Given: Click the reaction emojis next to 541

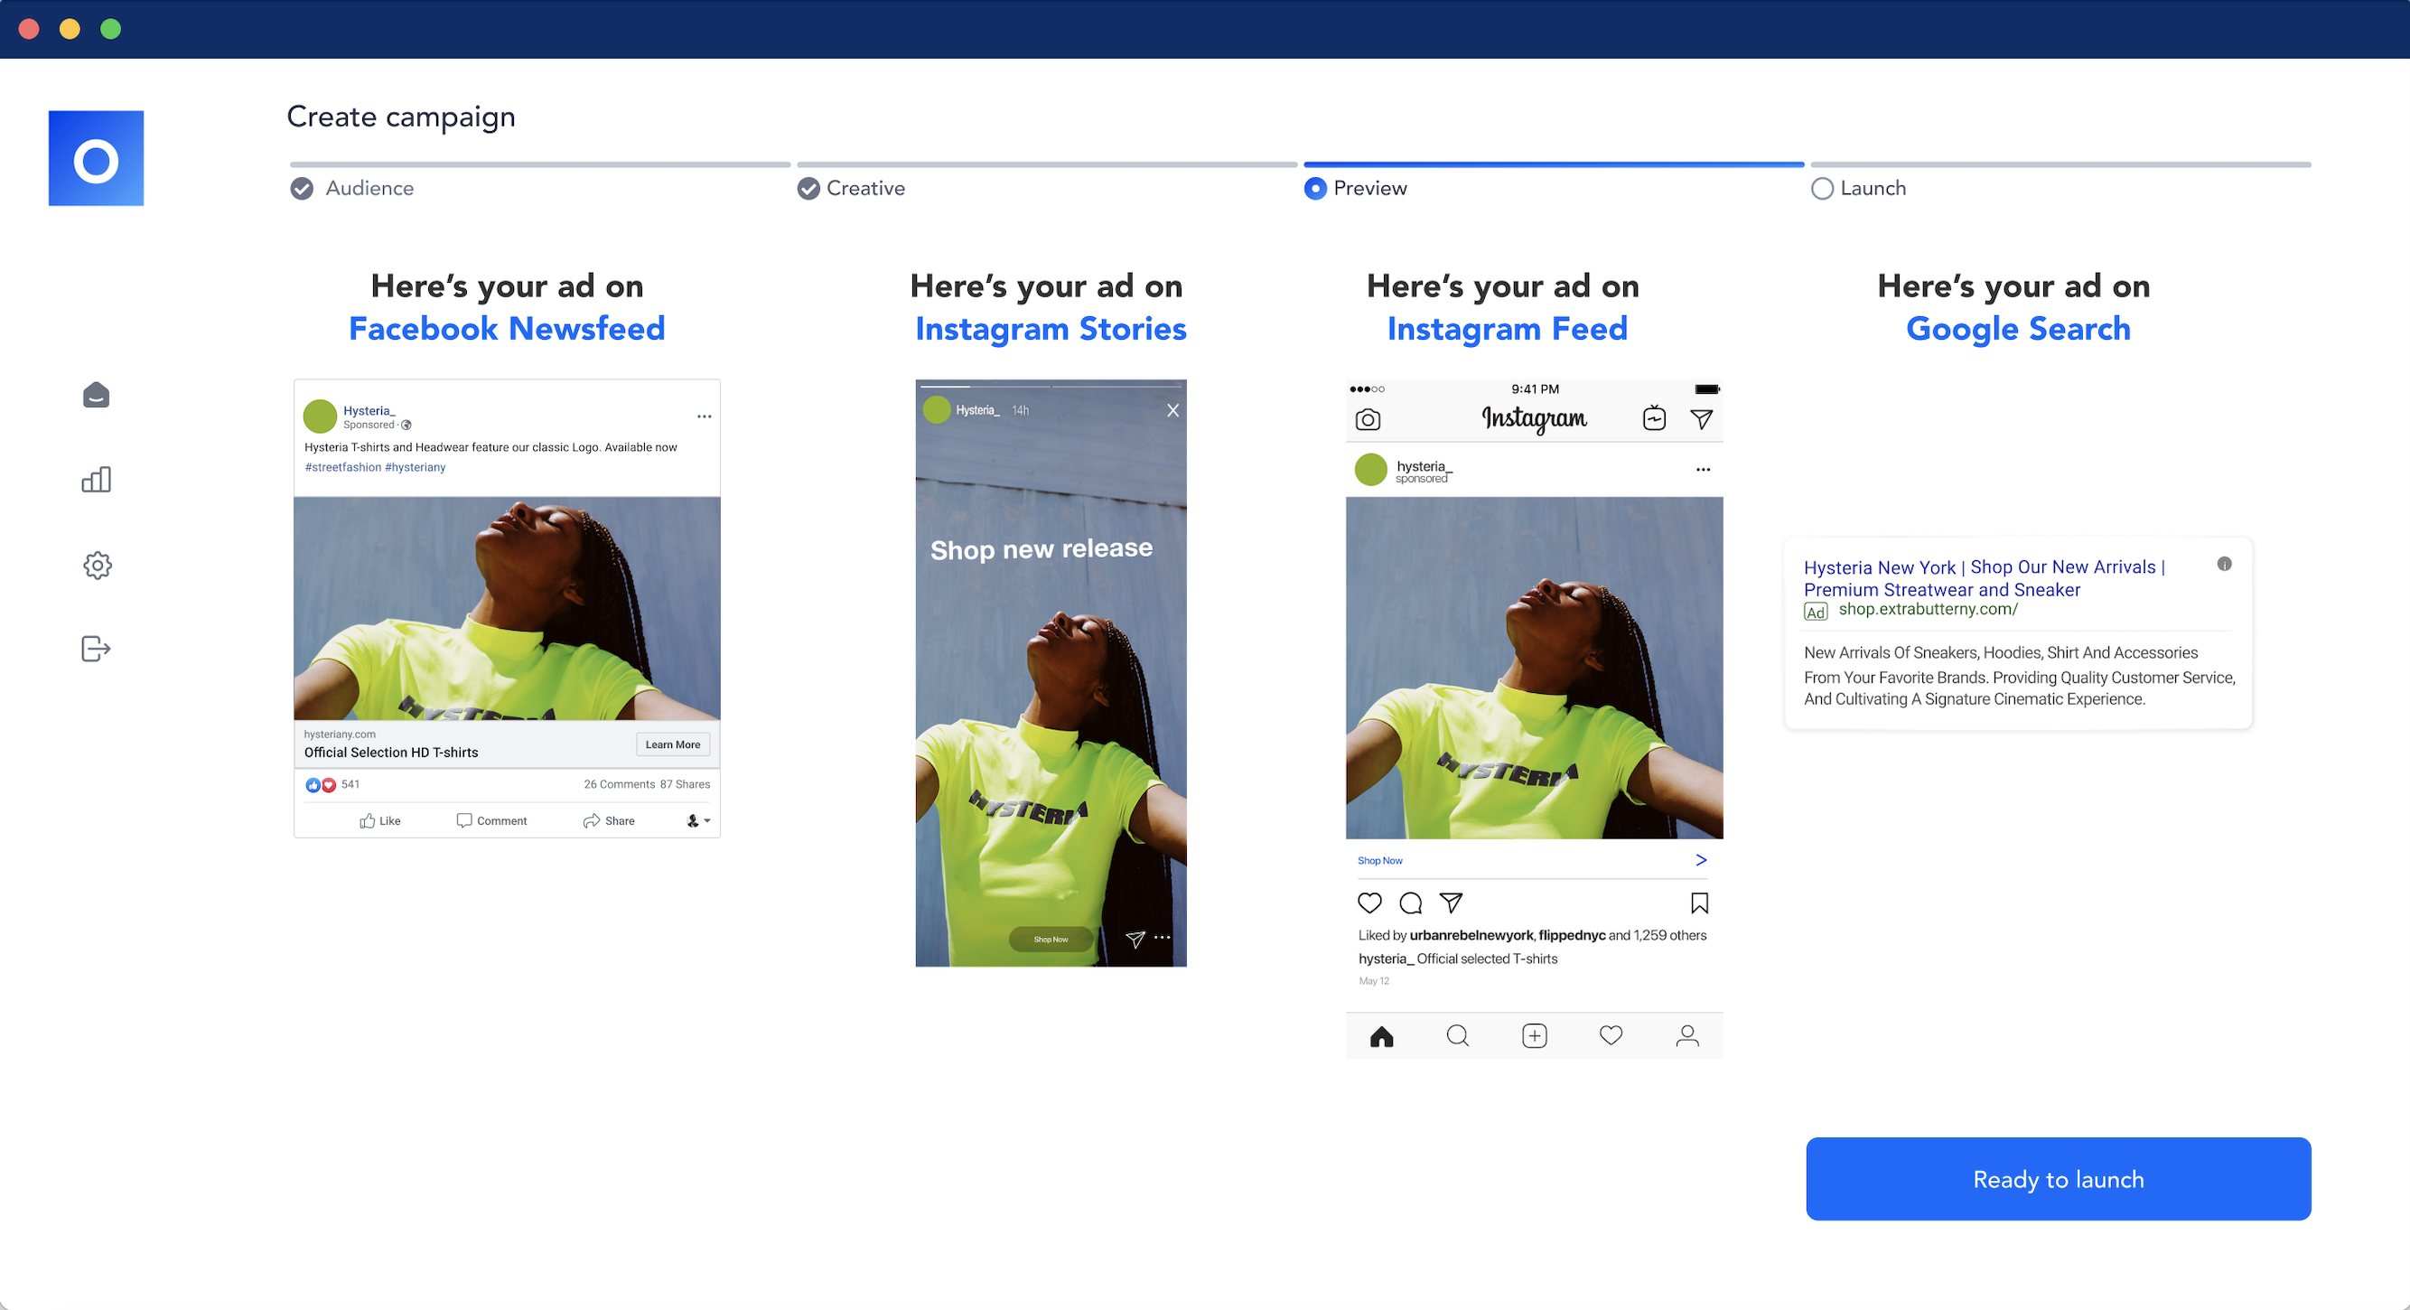Looking at the screenshot, I should (x=321, y=785).
